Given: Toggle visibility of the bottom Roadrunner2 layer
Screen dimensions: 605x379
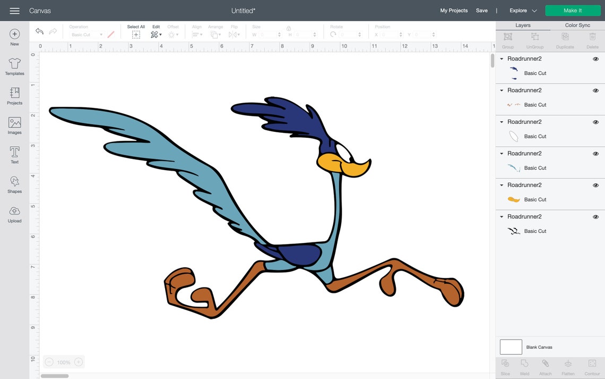Looking at the screenshot, I should click(x=595, y=216).
